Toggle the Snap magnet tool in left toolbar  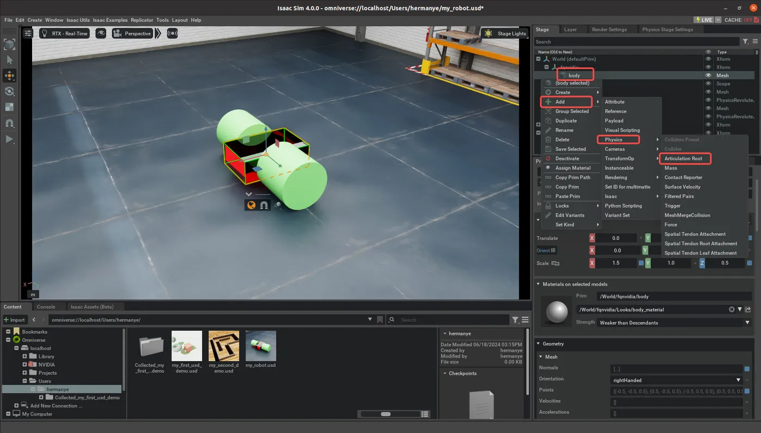(9, 123)
